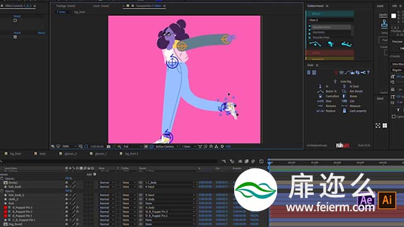Click the Rename icon in Duik

click(320, 106)
